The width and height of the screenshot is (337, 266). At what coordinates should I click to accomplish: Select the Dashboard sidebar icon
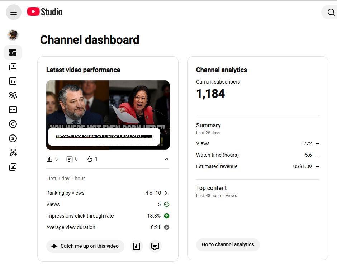tap(13, 52)
